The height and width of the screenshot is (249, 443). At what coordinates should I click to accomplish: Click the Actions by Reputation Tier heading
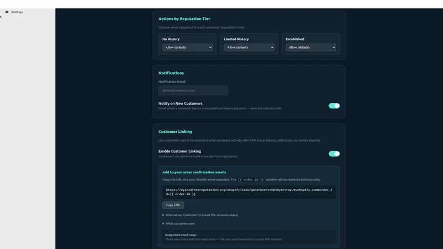[184, 19]
